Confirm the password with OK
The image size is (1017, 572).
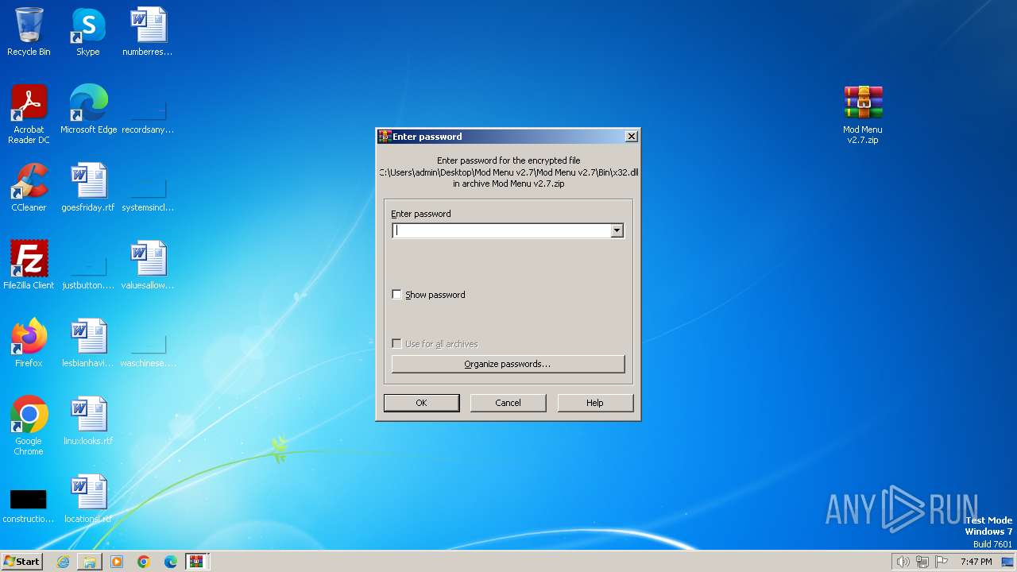421,403
